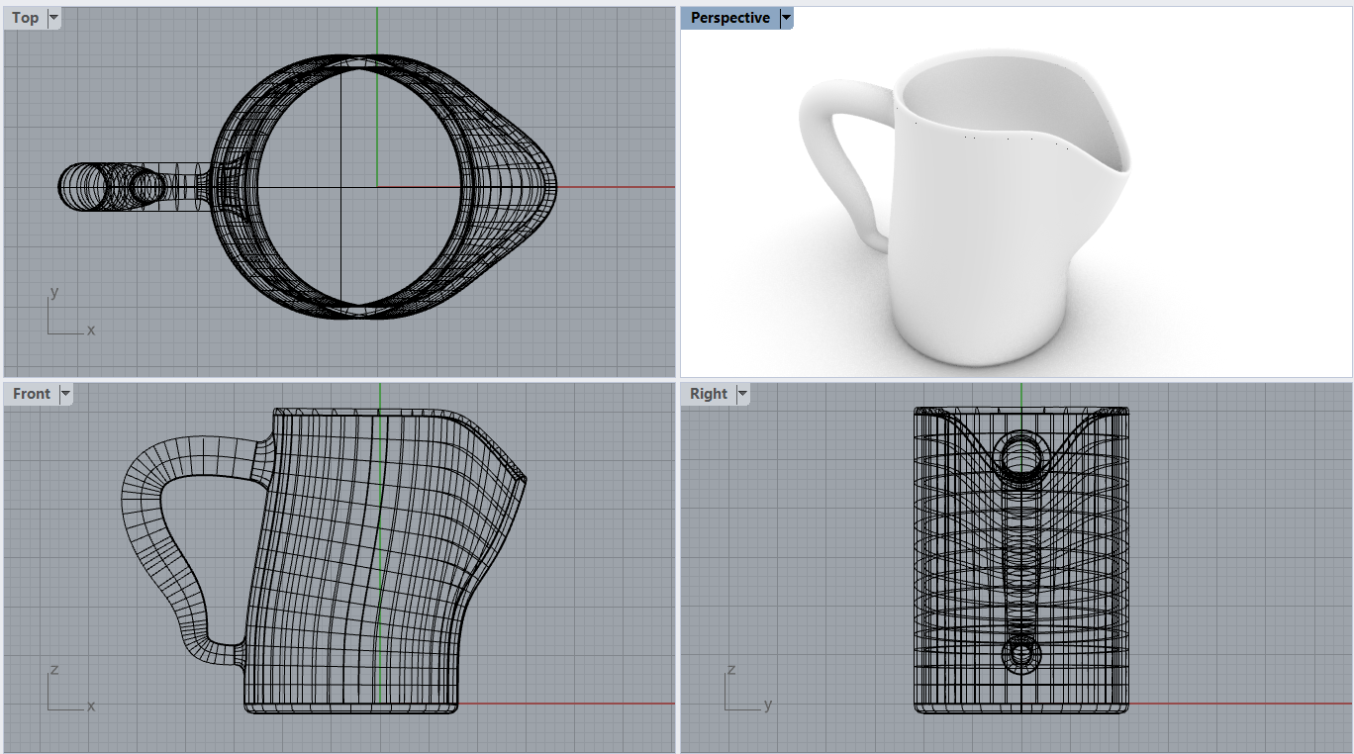The height and width of the screenshot is (754, 1354).
Task: Select the Front viewport title label
Action: click(31, 394)
